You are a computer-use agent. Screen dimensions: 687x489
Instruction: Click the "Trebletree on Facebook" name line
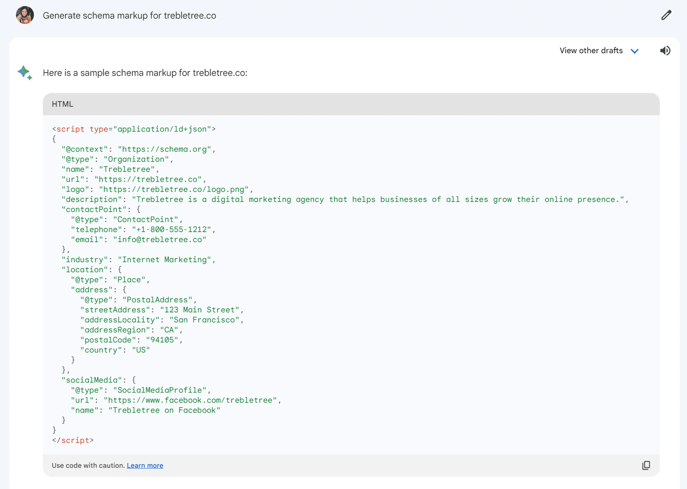click(x=146, y=409)
